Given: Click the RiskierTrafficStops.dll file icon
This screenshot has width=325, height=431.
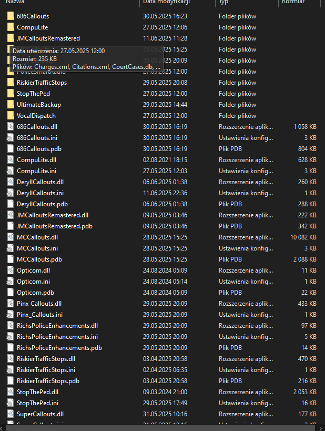Looking at the screenshot, I should (x=10, y=359).
